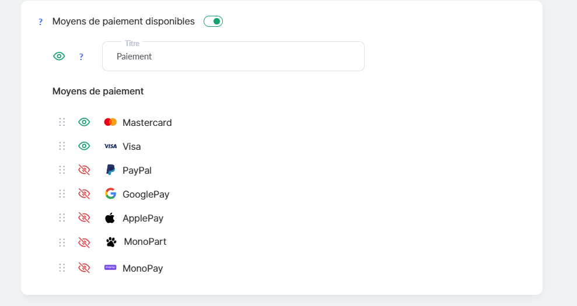Open help for Moyens de paiement disponibles

pyautogui.click(x=40, y=22)
